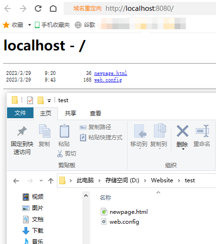
Task: Open the 谷歌 bookmark
Action: 85,25
